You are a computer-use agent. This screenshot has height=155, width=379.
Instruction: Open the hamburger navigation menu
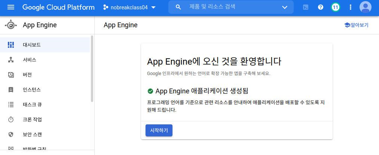(x=11, y=7)
